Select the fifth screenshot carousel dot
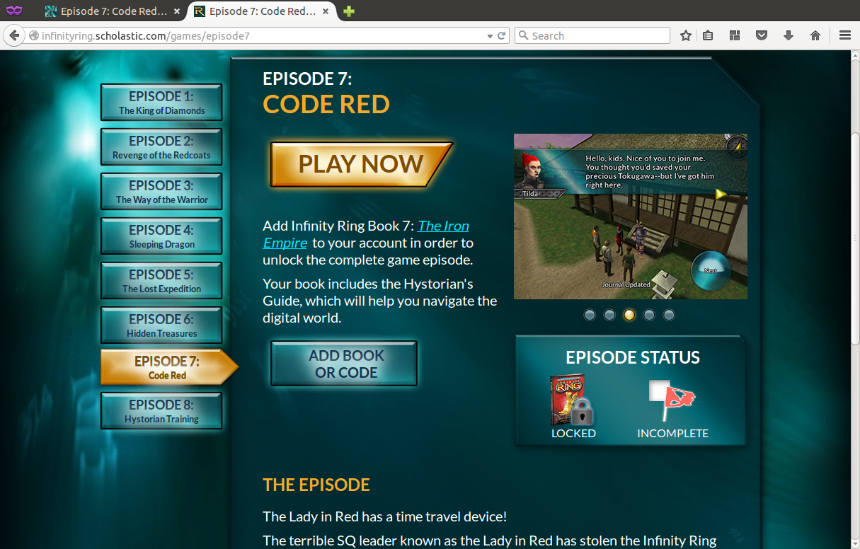This screenshot has width=860, height=549. click(669, 315)
